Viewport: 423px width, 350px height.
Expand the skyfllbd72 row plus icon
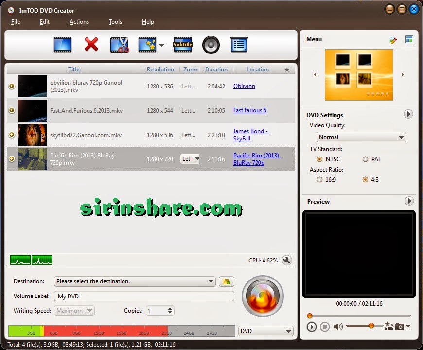12,135
